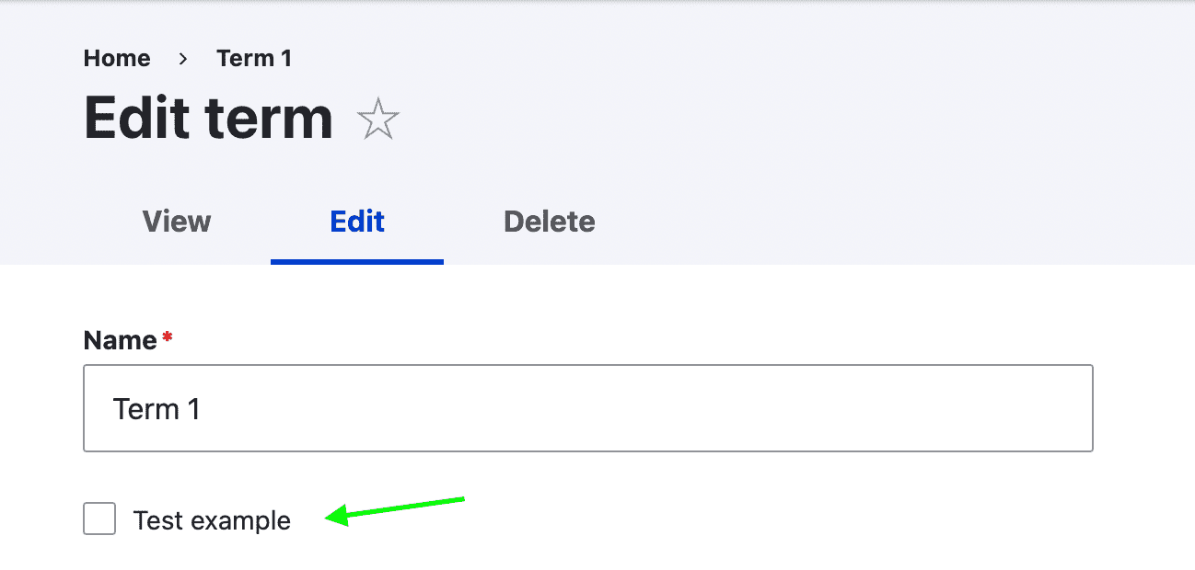Click the blue underline beneath Edit tab
The width and height of the screenshot is (1195, 570).
pyautogui.click(x=357, y=261)
